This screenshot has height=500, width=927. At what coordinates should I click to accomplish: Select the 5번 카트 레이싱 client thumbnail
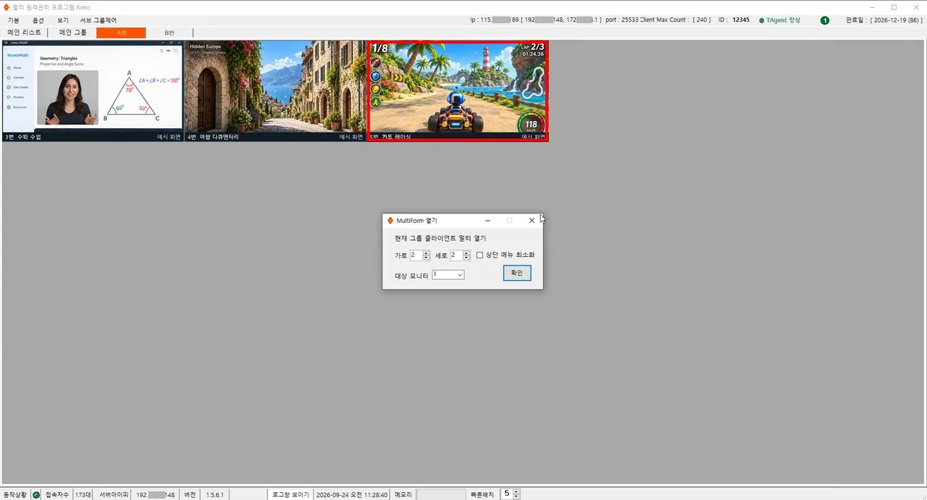[458, 91]
